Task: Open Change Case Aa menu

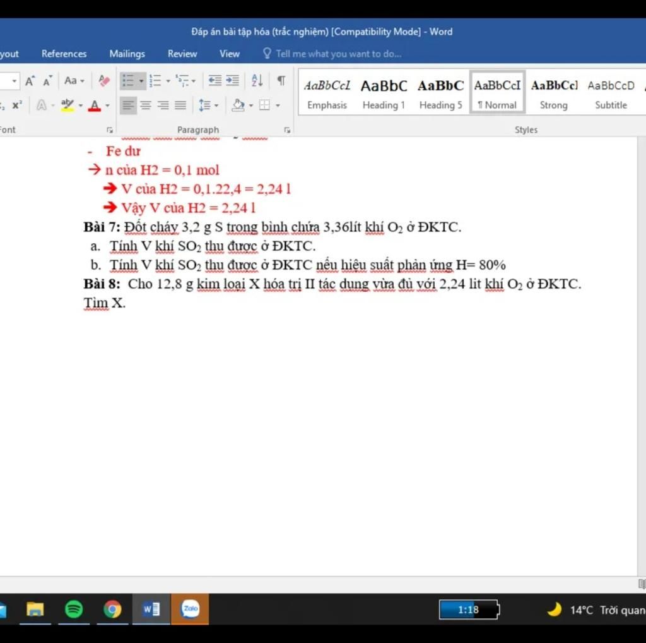Action: tap(74, 80)
